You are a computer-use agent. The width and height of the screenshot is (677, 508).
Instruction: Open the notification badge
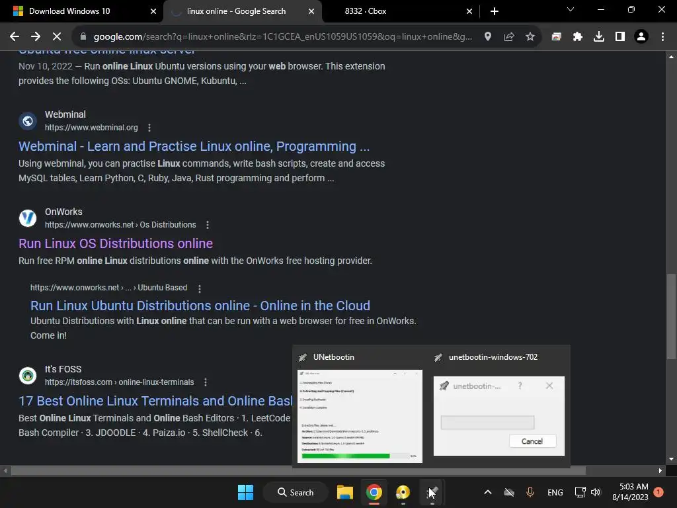[x=658, y=492]
